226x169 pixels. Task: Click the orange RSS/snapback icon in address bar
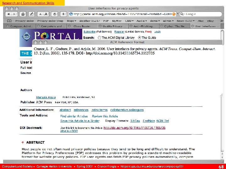coord(174,14)
